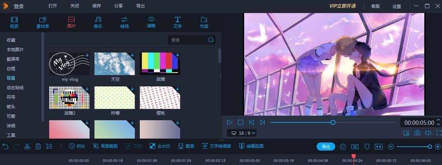442x165 pixels.
Task: Select 箭头 arrows category
Action: tap(11, 107)
